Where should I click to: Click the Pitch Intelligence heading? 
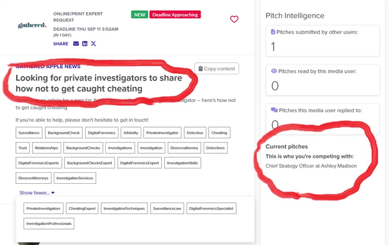pyautogui.click(x=295, y=15)
